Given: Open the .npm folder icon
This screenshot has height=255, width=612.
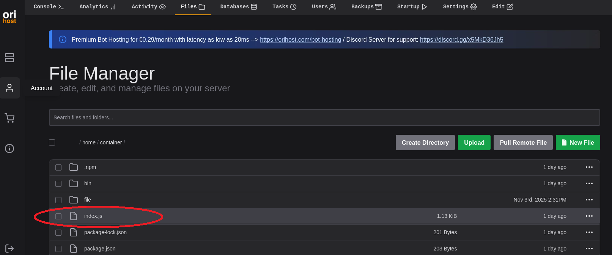Looking at the screenshot, I should click(74, 167).
